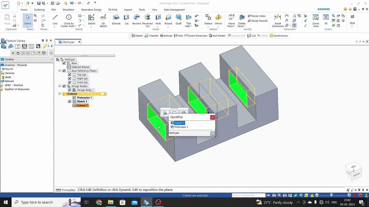Image resolution: width=369 pixels, height=207 pixels.
Task: Fit the model to view
Action: [x=326, y=19]
